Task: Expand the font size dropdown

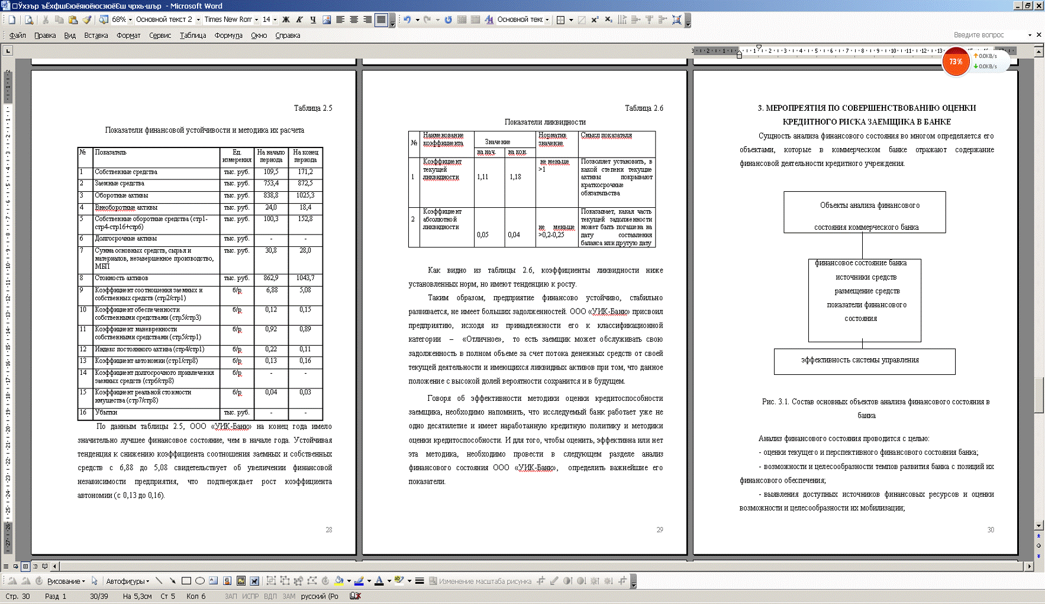Action: (x=275, y=20)
